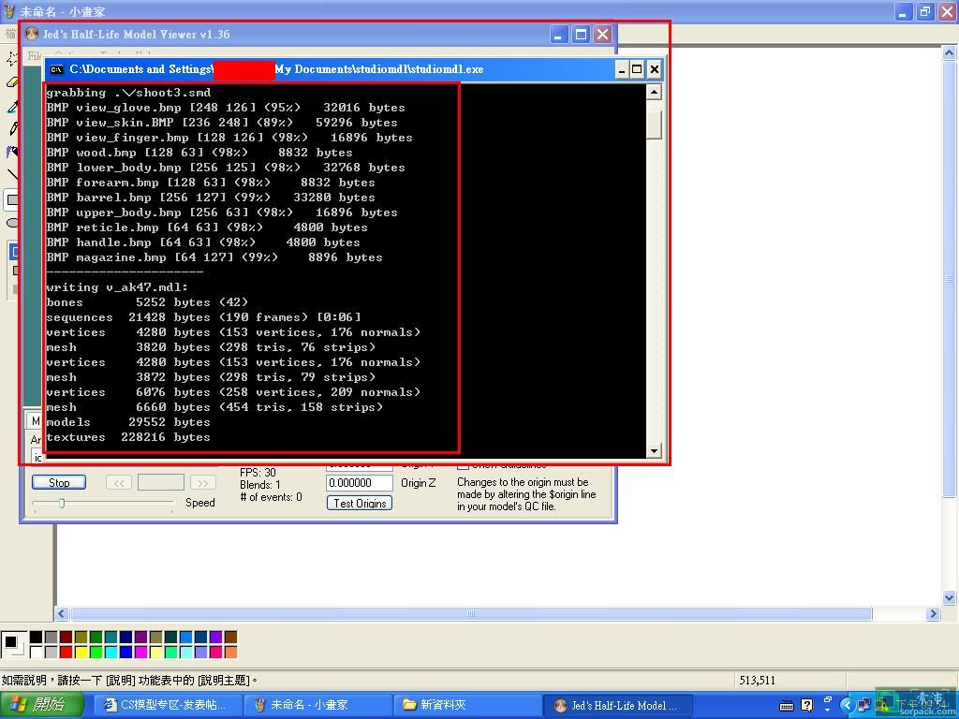
Task: Click Paint vertical scrollbar up arrow
Action: [949, 52]
